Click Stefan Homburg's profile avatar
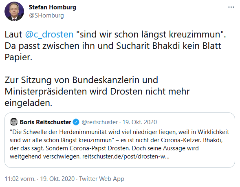The height and width of the screenshot is (187, 240). (14, 11)
